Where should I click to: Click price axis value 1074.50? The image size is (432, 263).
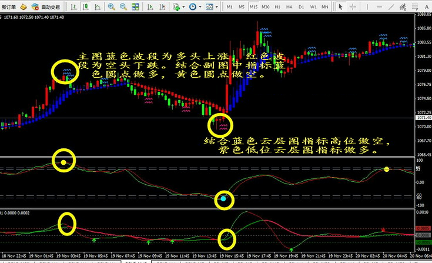[x=424, y=98]
